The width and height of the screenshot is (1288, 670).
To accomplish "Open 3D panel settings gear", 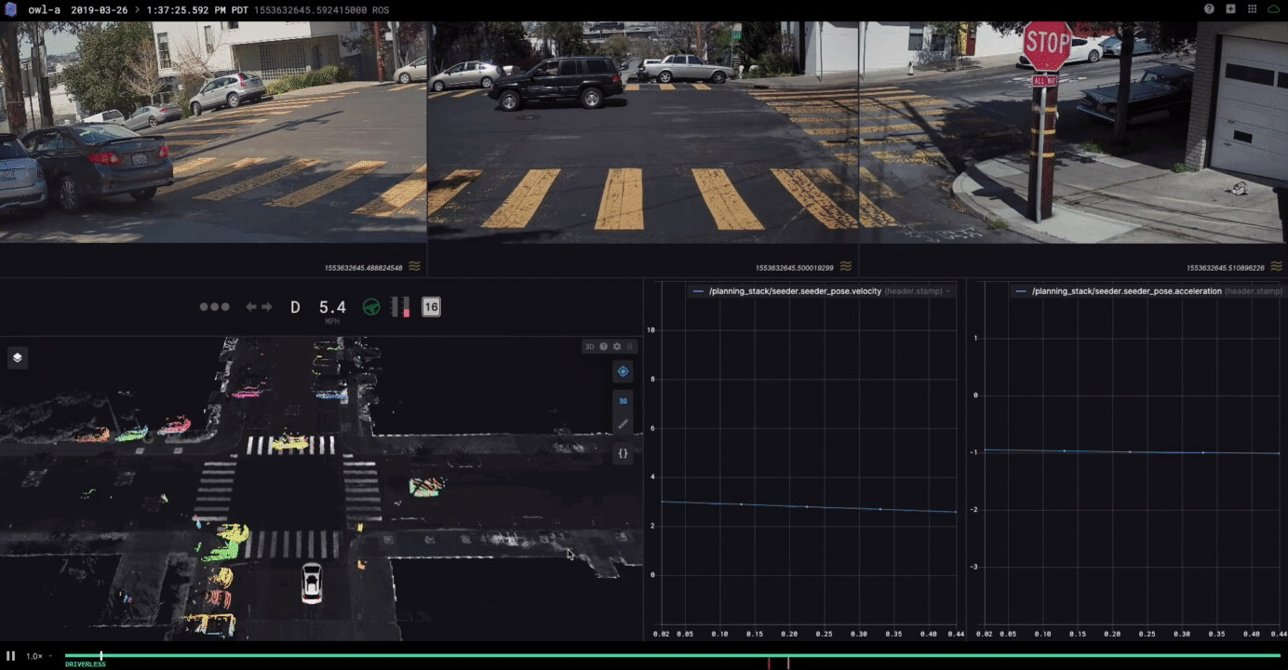I will click(616, 346).
